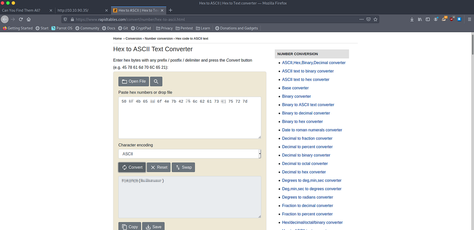Save page to Pocket icon

tap(368, 19)
